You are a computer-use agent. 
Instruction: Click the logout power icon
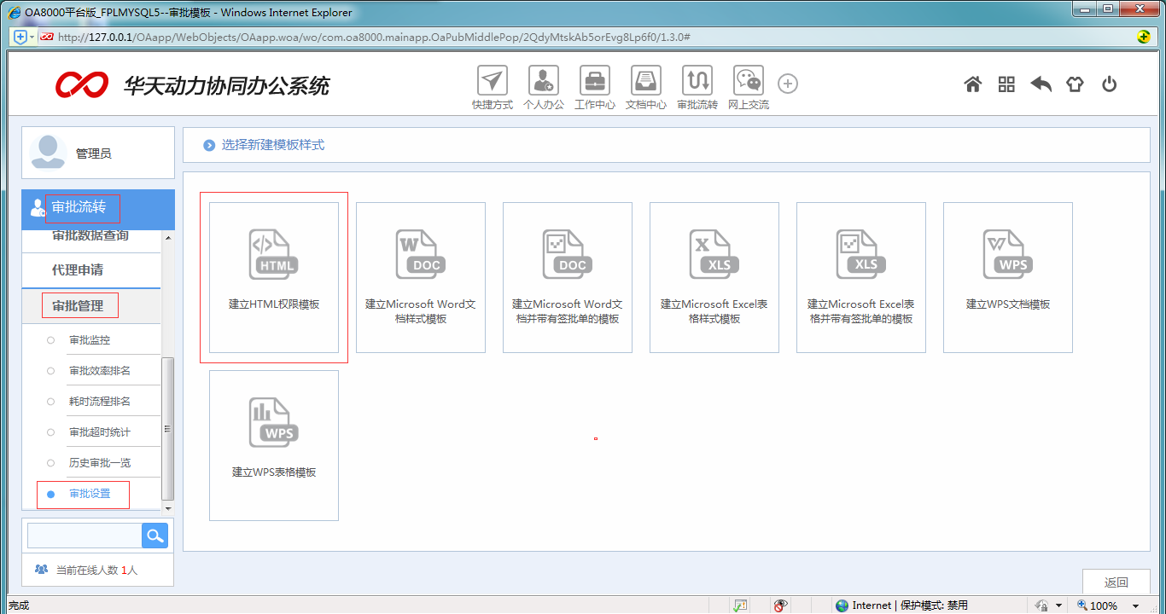1109,84
